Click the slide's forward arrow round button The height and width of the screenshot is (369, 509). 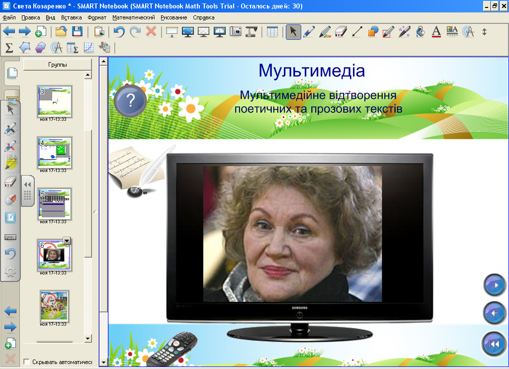point(495,285)
